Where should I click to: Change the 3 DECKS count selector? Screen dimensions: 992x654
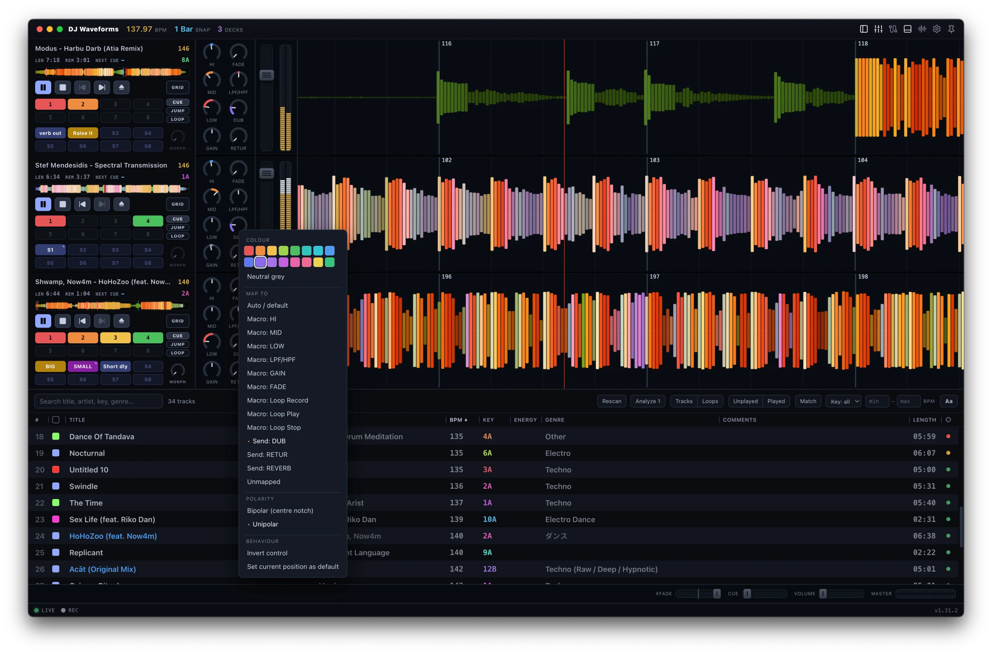point(230,29)
